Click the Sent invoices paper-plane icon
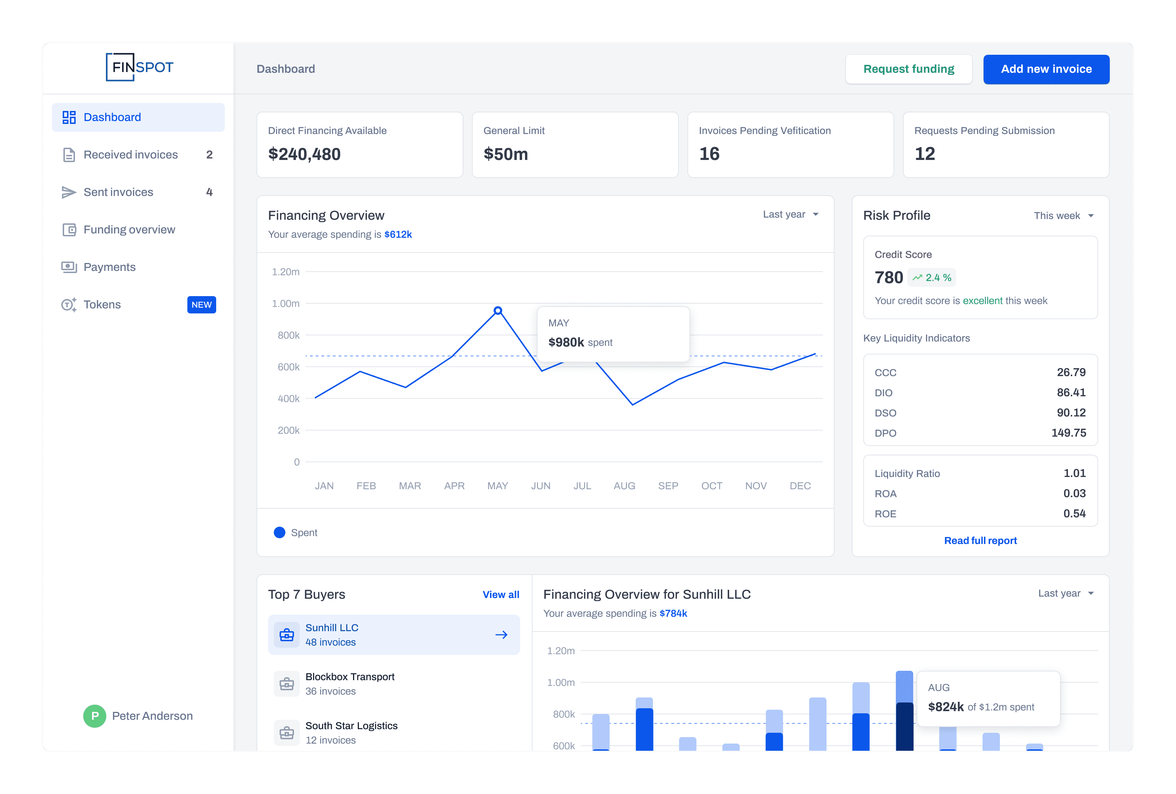The image size is (1176, 794). [x=69, y=192]
